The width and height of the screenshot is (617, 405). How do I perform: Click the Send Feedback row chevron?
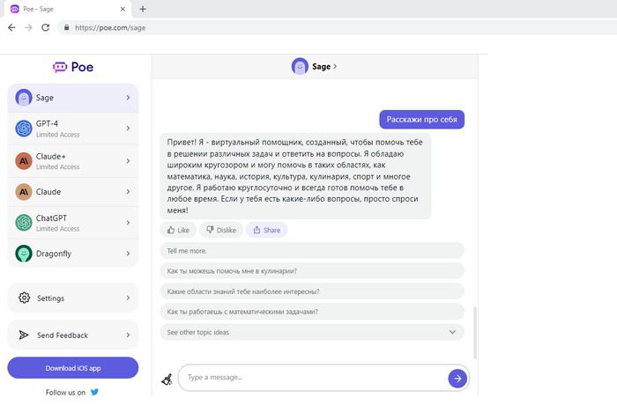click(x=128, y=335)
